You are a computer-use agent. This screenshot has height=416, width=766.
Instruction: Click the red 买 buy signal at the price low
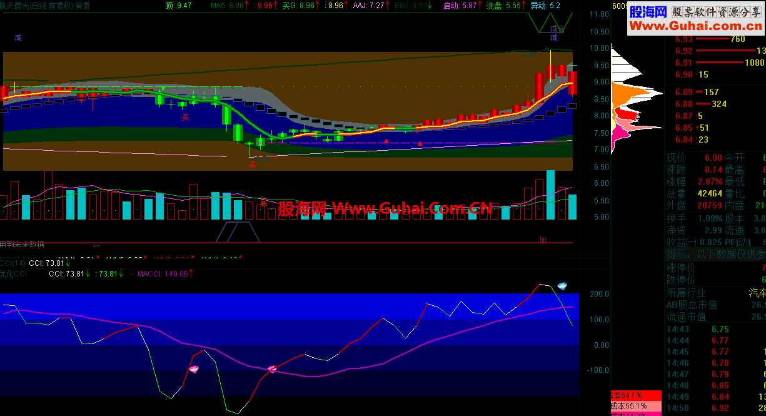tap(252, 165)
